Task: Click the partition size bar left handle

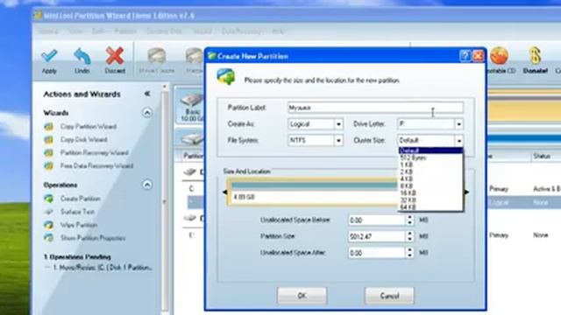Action: (x=224, y=192)
